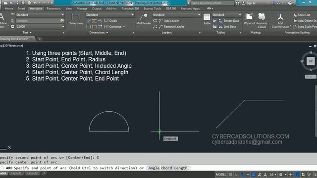Viewport: 317px width, 178px height.
Task: Click the ViewCube TOP face
Action: (311, 61)
